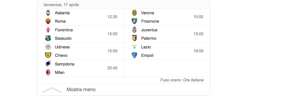The width and height of the screenshot is (283, 101).
Task: Open the Udinese team name link
Action: 62,47
